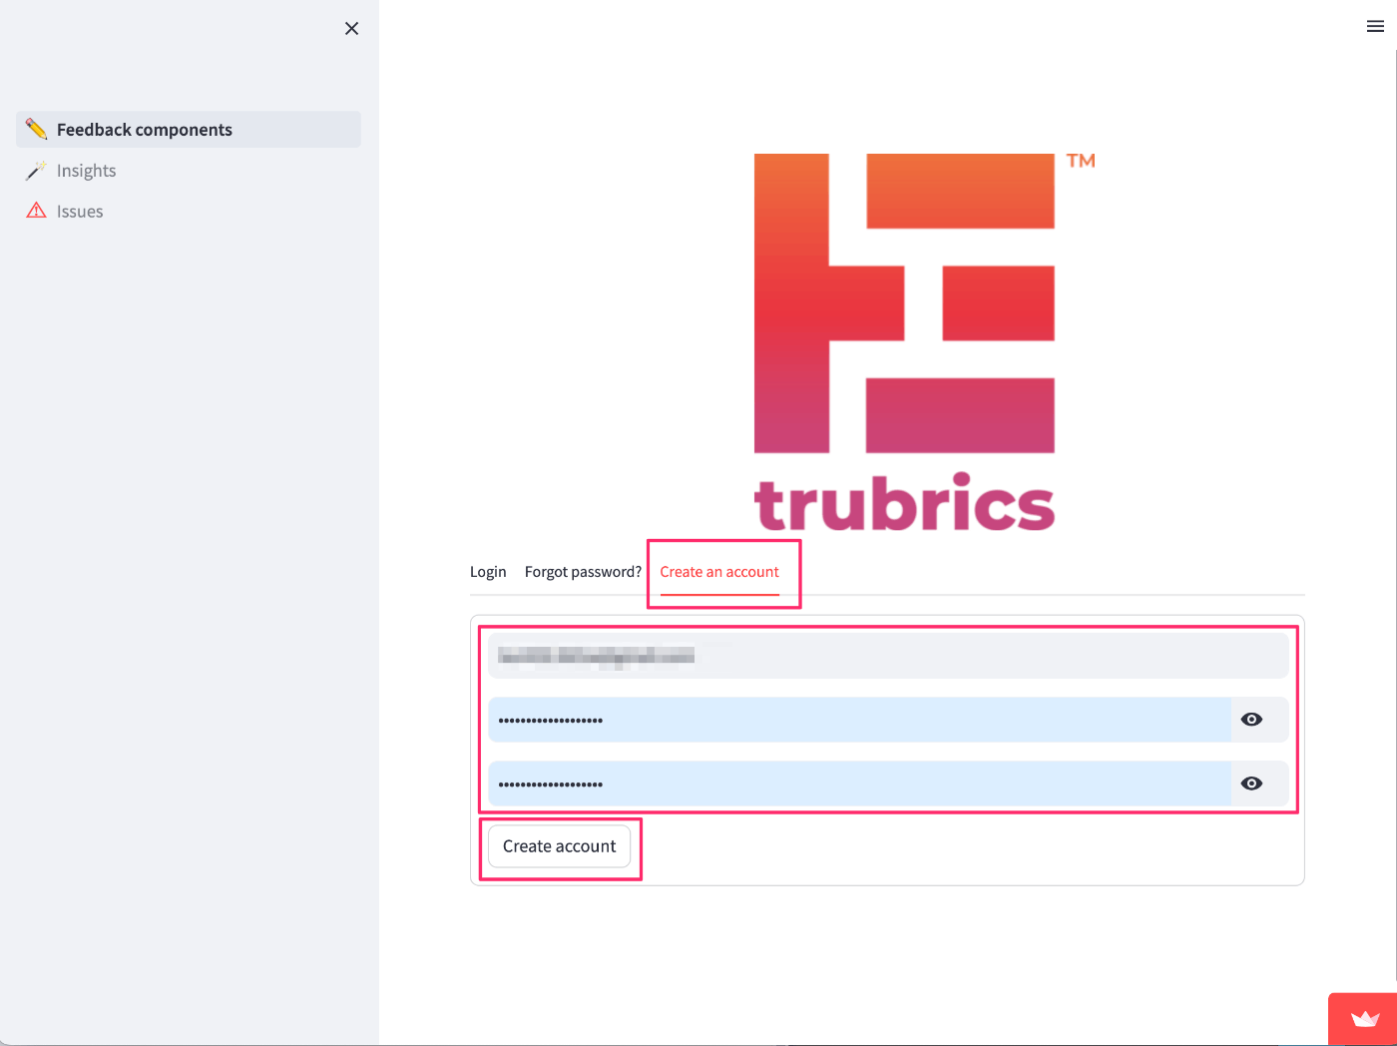
Task: Switch to the Login tab
Action: click(x=488, y=572)
